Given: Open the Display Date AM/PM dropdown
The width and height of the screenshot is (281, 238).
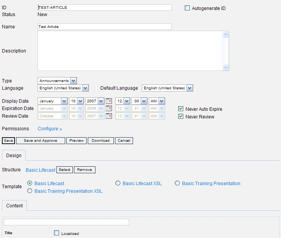Looking at the screenshot, I should (157, 101).
